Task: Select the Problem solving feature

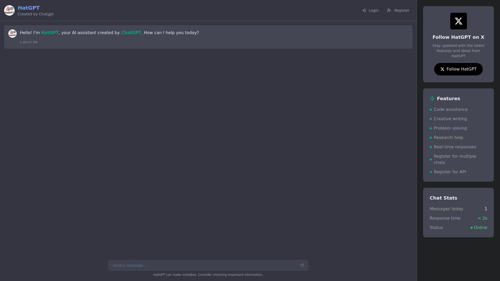Action: click(448, 128)
